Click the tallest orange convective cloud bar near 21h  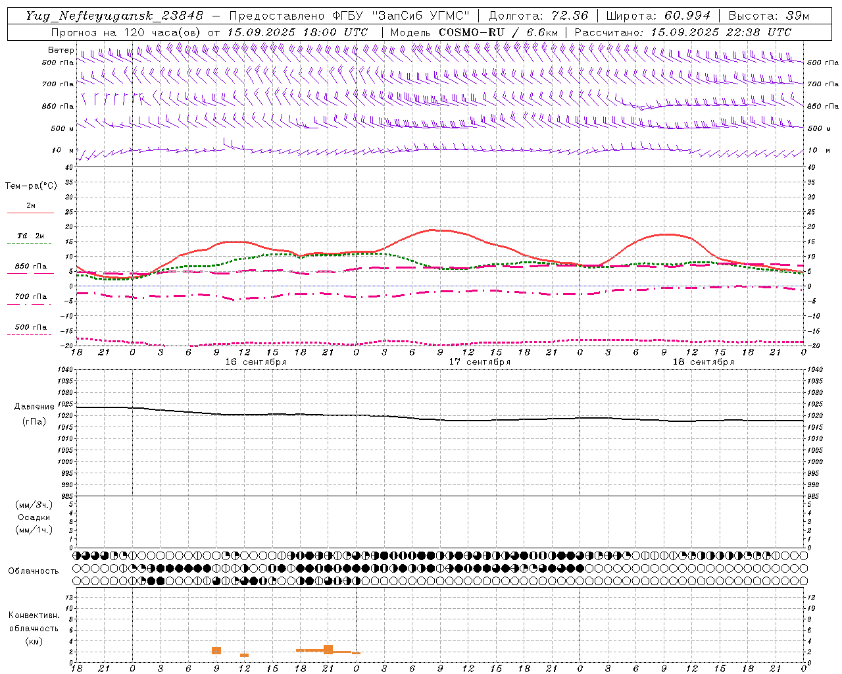[328, 649]
